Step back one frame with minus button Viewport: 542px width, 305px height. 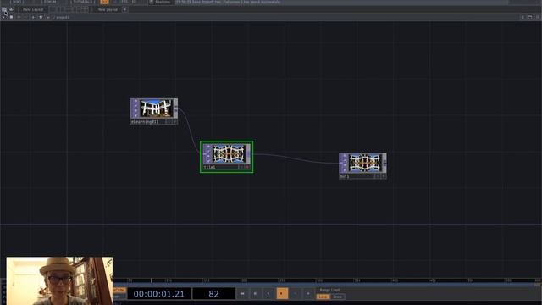click(x=296, y=294)
